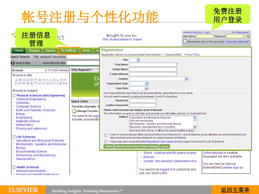Click the login Password field
This screenshot has height=194, width=259.
(235, 36)
